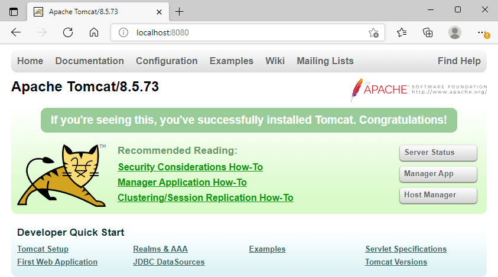Click the browser back arrow
The height and width of the screenshot is (277, 498).
click(x=16, y=32)
